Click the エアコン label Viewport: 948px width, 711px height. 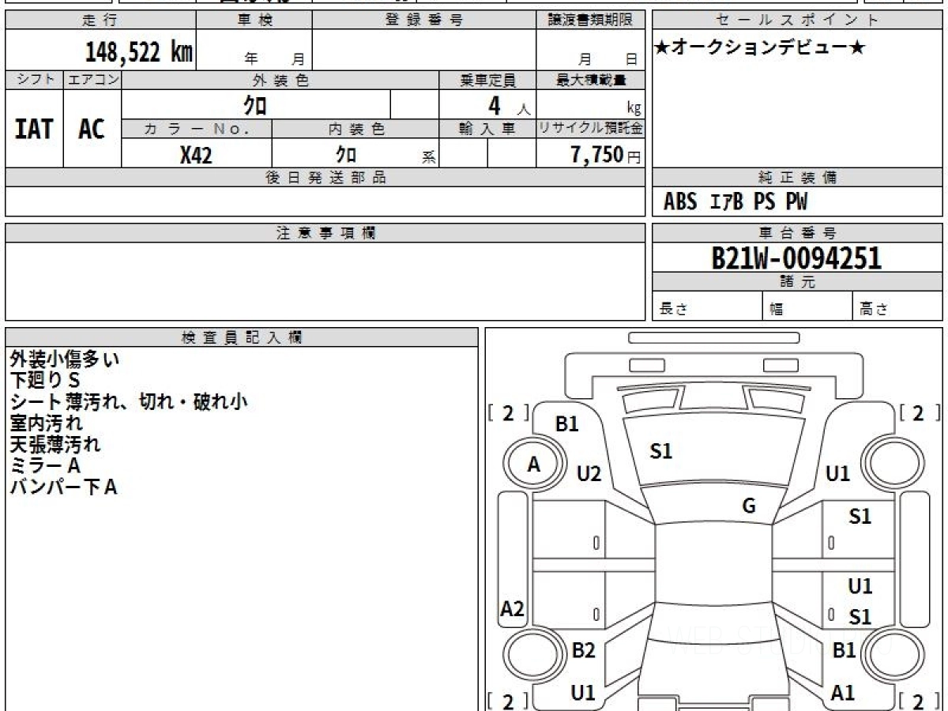92,80
